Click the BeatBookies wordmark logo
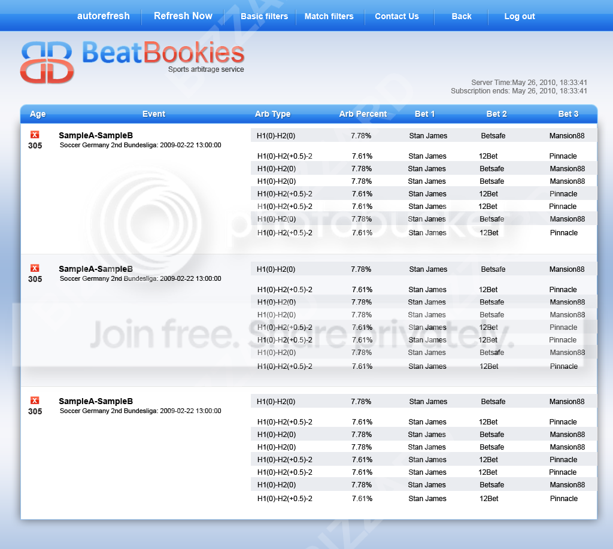613x549 pixels. (163, 53)
